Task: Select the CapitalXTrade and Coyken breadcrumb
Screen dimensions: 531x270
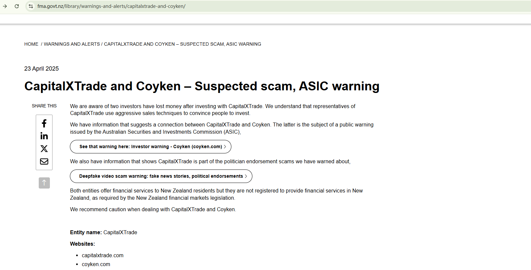Action: tap(182, 44)
